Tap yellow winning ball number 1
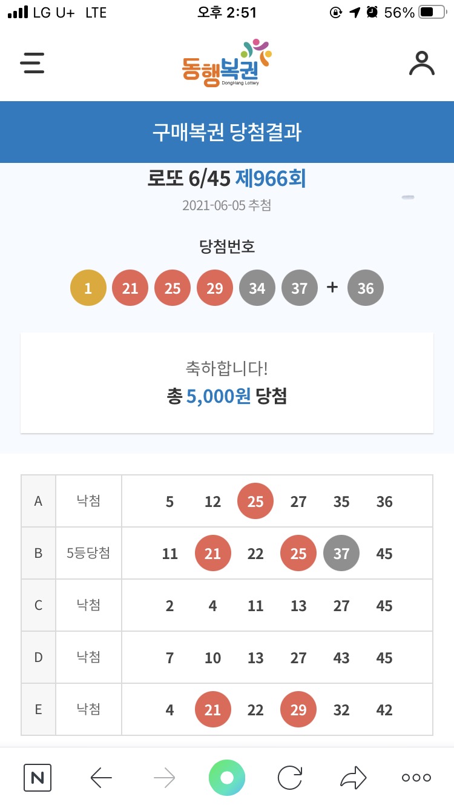The image size is (454, 808). [x=88, y=288]
